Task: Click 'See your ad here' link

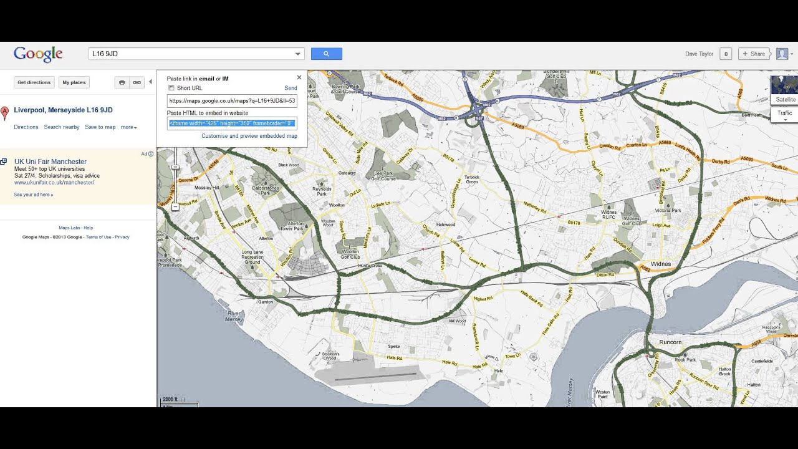Action: tap(34, 195)
